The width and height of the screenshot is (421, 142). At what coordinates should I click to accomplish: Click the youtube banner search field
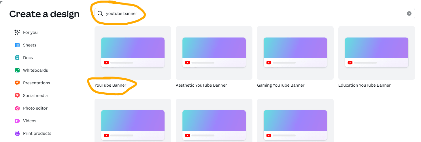pos(255,13)
